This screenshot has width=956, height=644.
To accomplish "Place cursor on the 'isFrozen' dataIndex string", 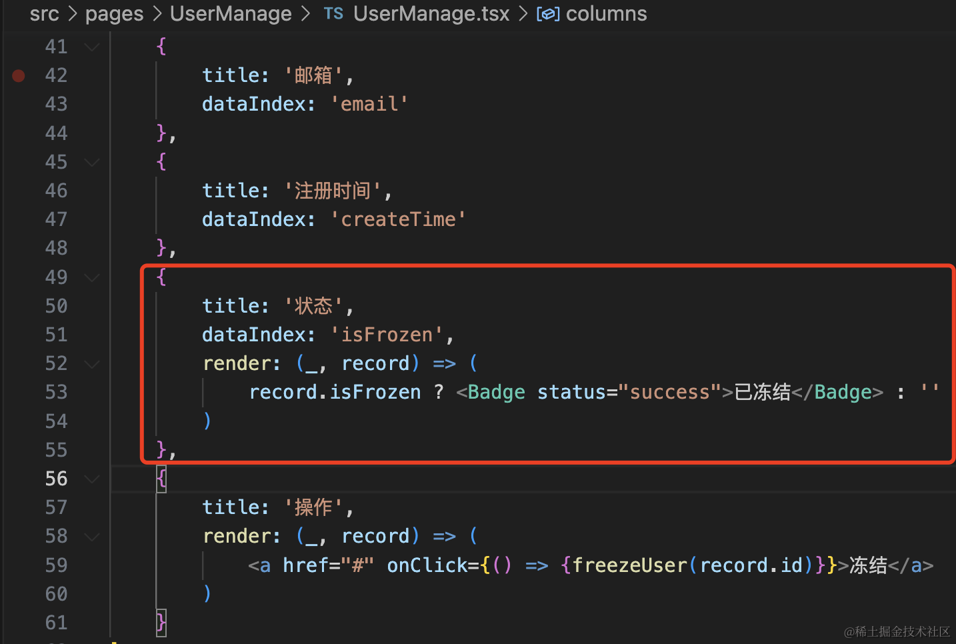I will click(387, 335).
